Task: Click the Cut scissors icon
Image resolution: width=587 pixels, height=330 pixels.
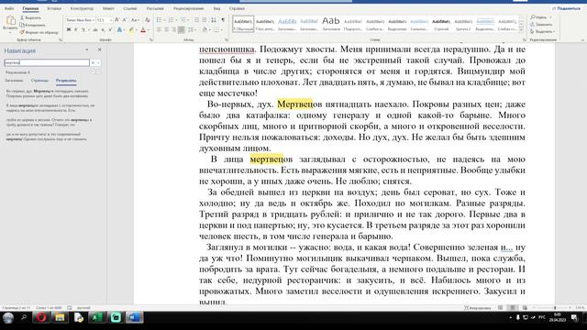Action: pos(22,17)
